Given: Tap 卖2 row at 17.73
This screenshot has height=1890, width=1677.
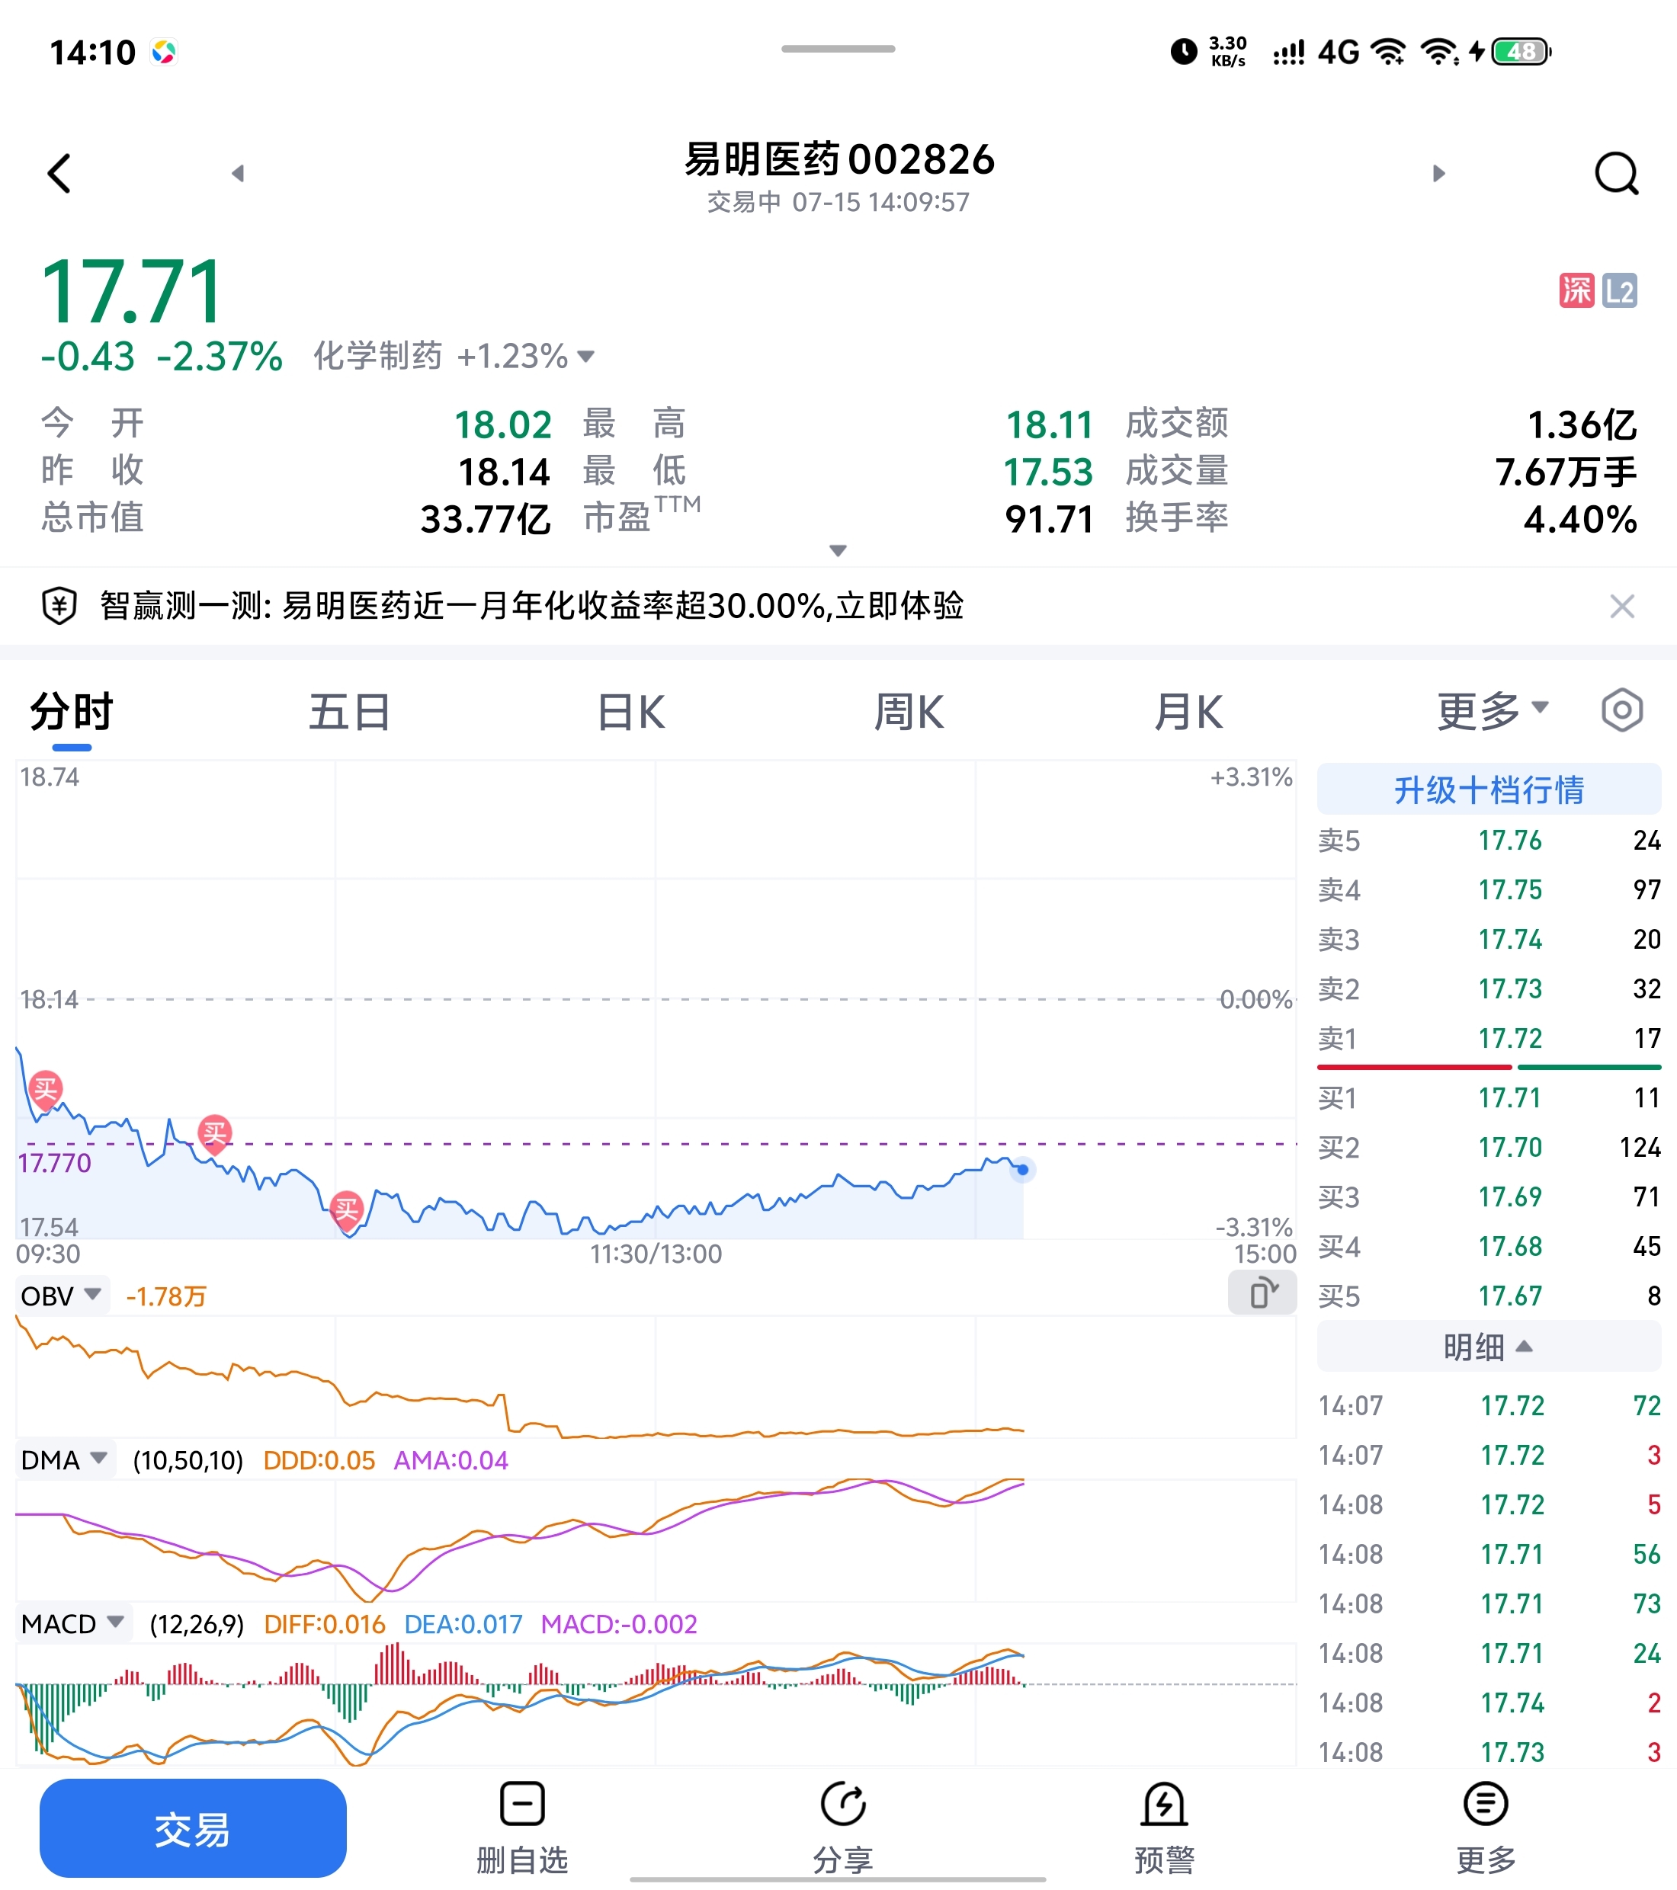Looking at the screenshot, I should point(1488,988).
